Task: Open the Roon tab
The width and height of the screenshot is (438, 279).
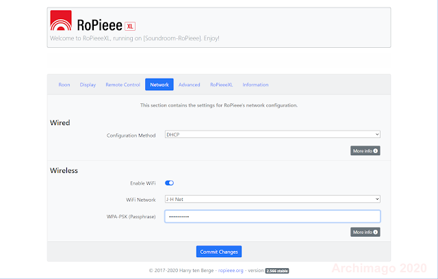Action: click(x=64, y=85)
